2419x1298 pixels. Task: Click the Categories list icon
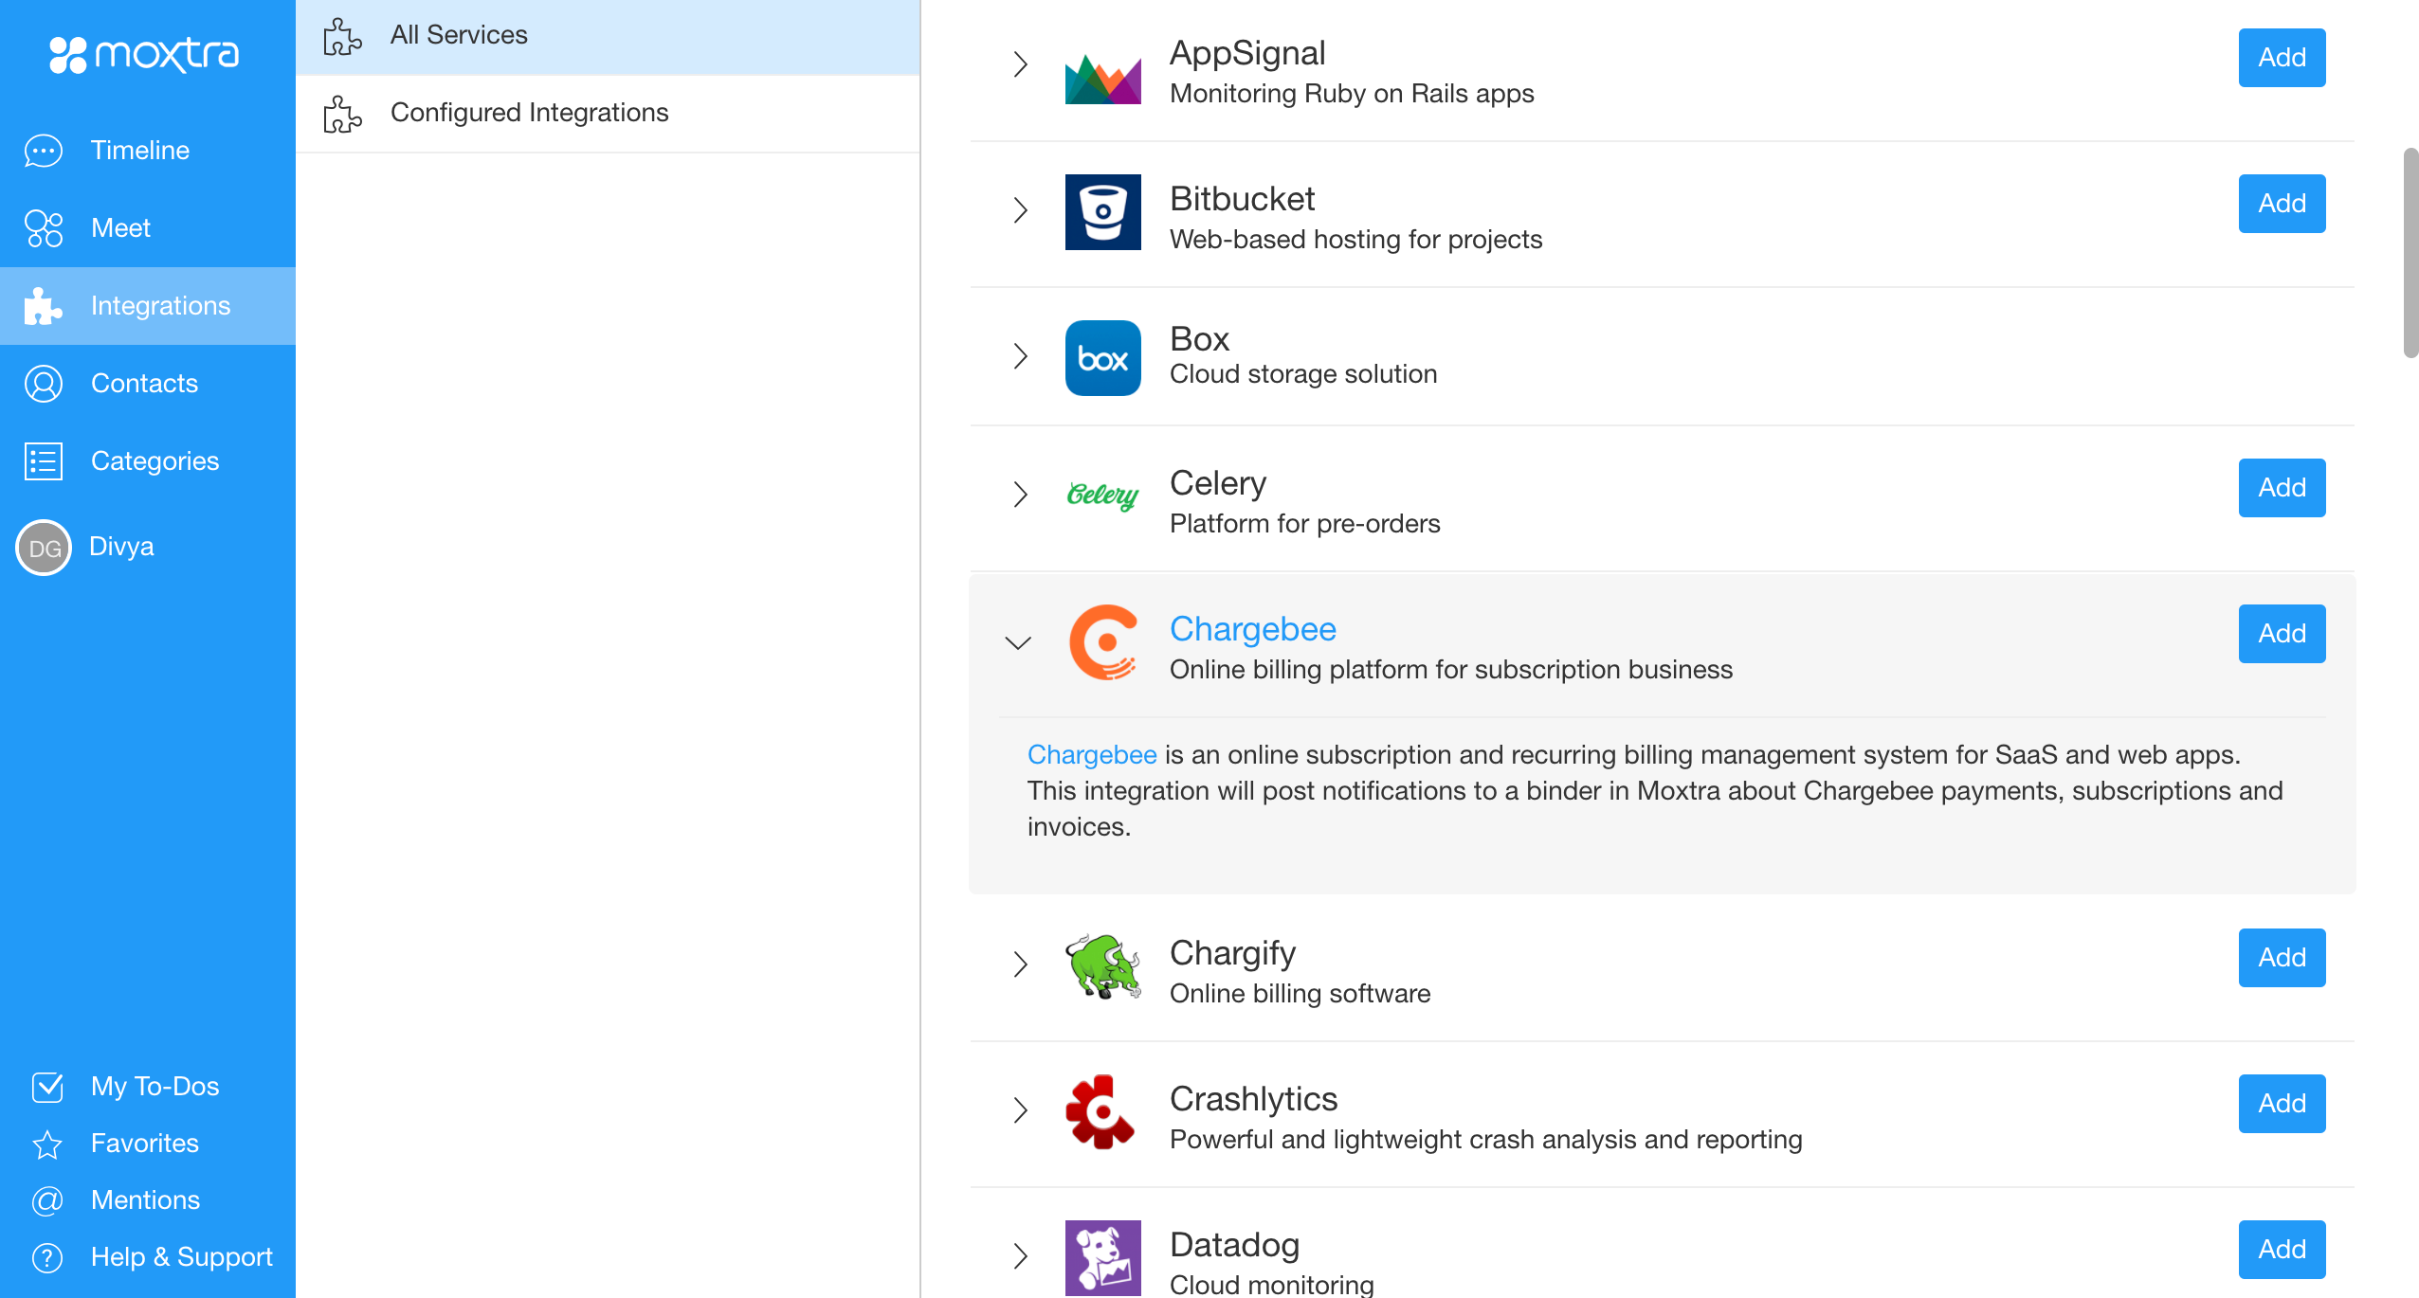click(44, 461)
